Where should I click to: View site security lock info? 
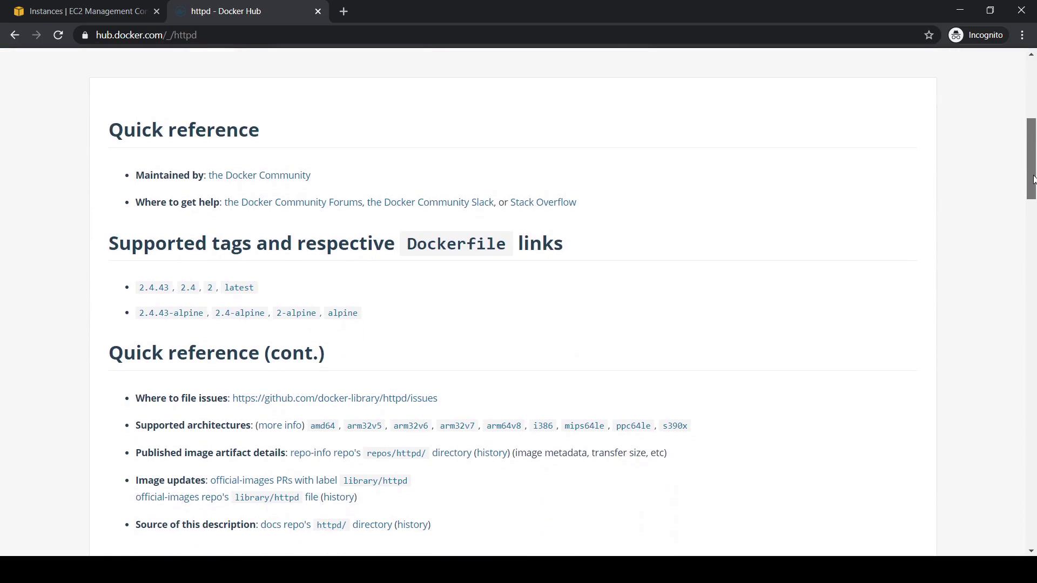click(84, 35)
